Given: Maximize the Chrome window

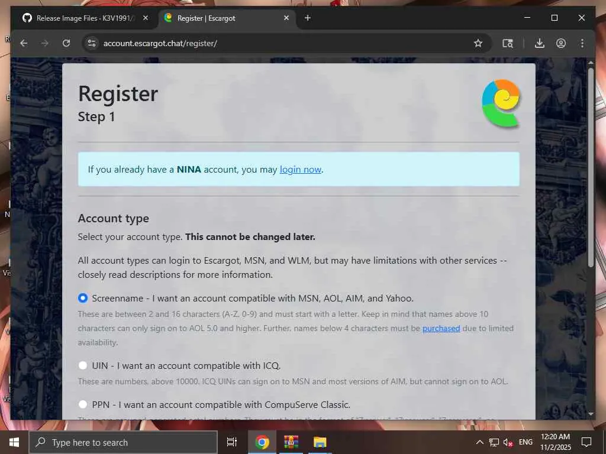Looking at the screenshot, I should click(x=554, y=18).
